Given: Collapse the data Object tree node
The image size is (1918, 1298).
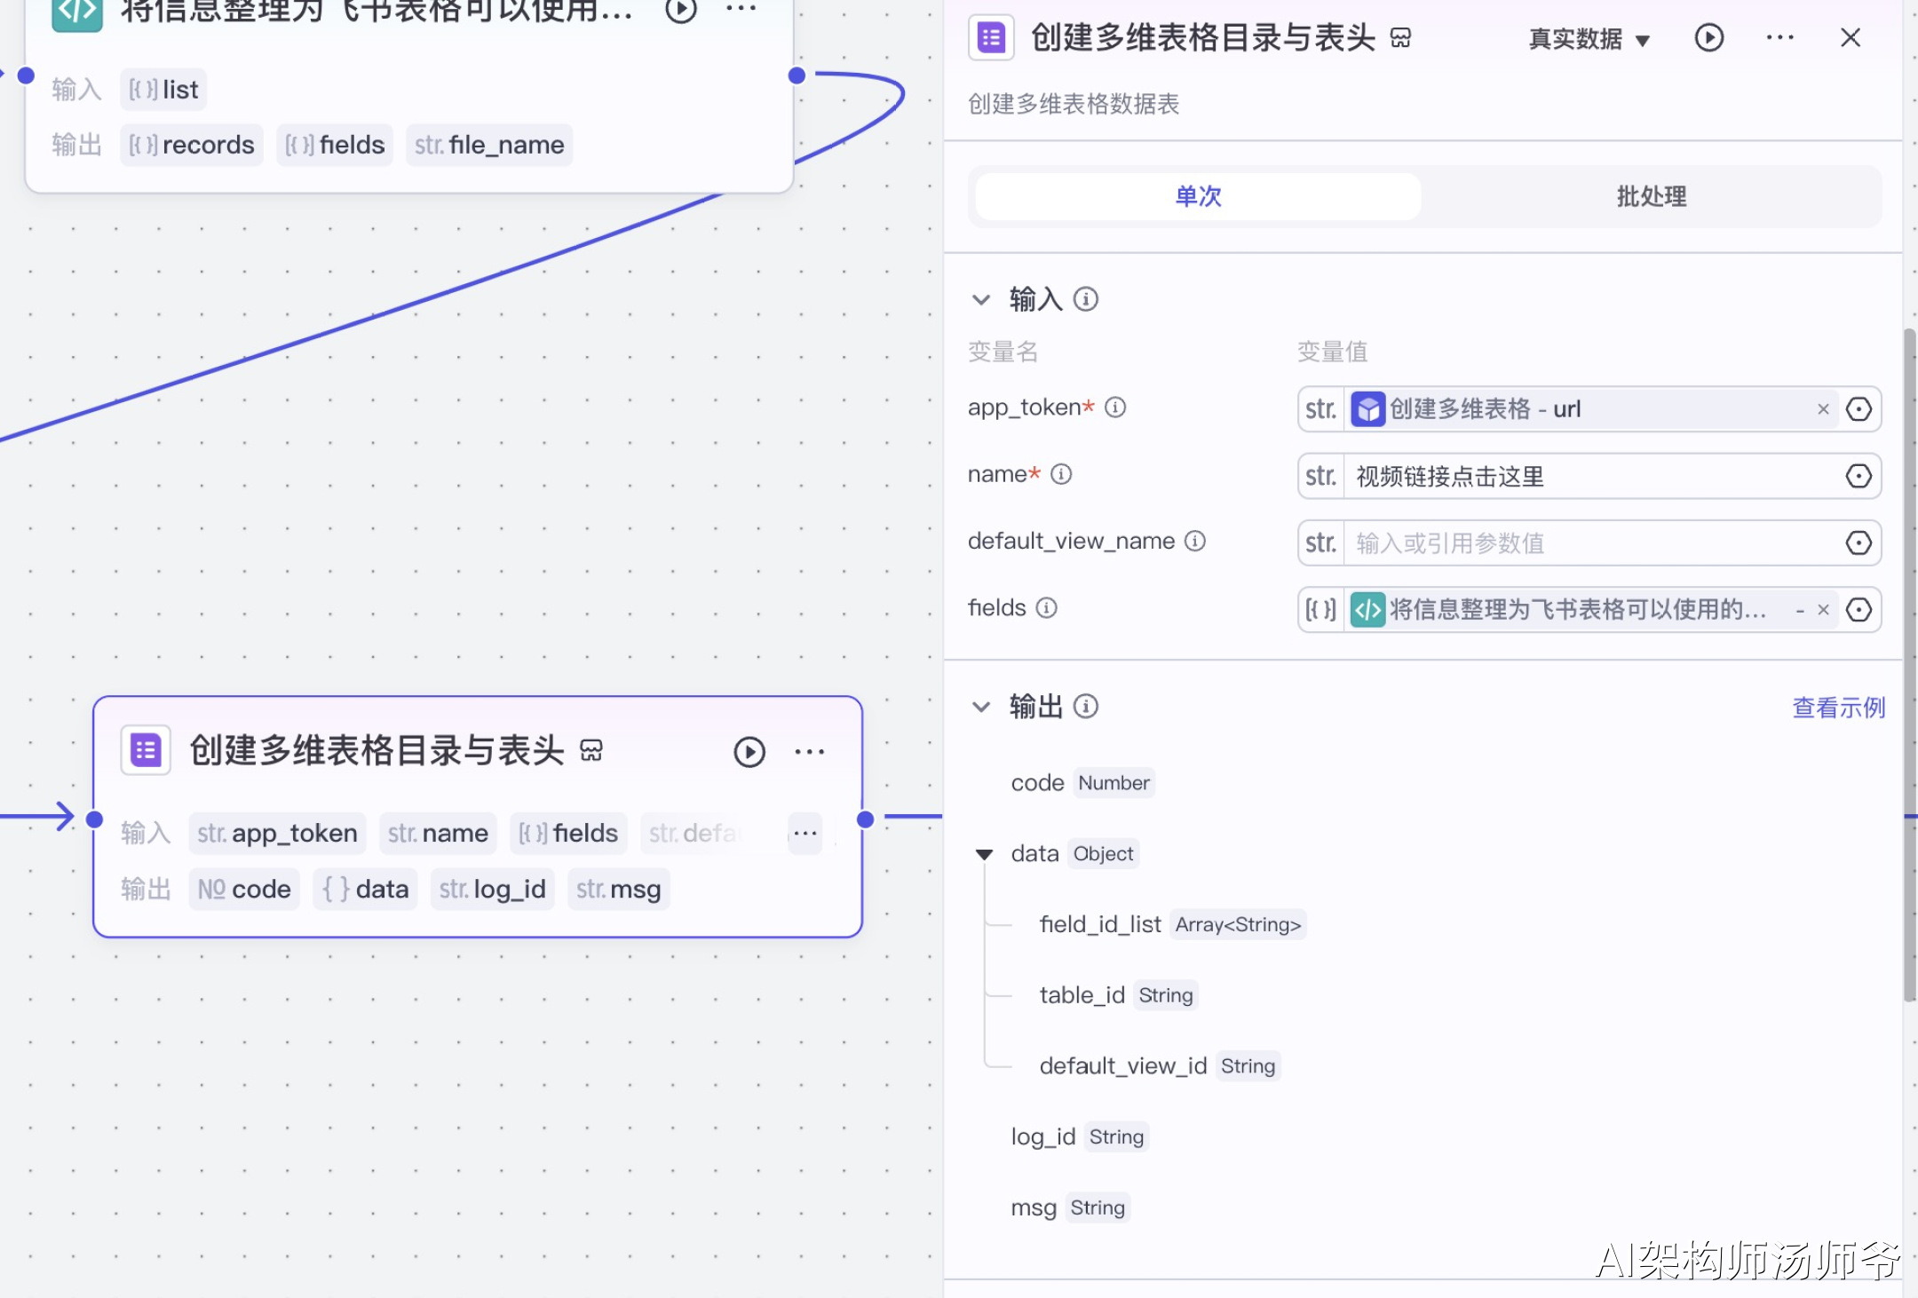Looking at the screenshot, I should click(984, 854).
